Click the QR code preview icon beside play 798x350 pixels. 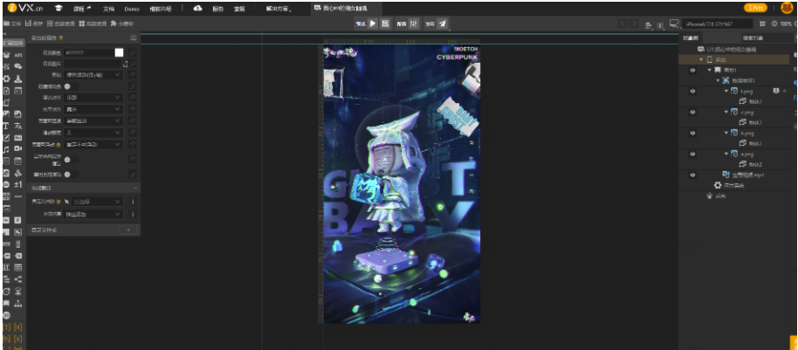[385, 24]
